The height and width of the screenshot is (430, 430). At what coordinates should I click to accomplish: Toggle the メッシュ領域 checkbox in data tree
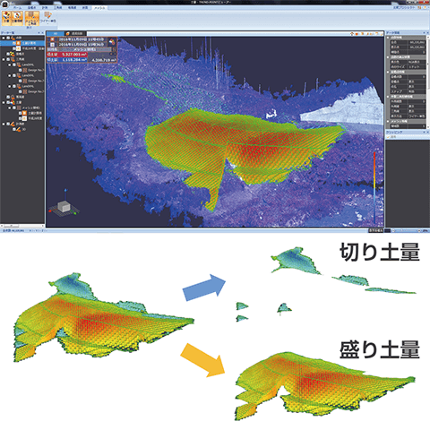click(x=14, y=107)
